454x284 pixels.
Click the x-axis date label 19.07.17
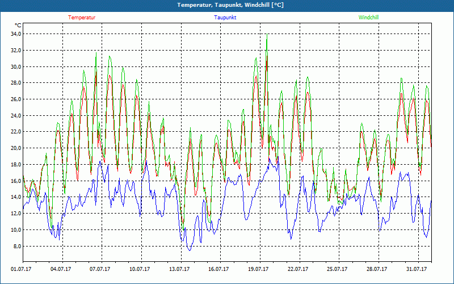click(x=258, y=269)
